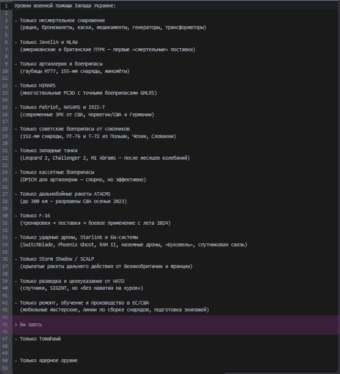Click the "Только Tomahawk" line
The width and height of the screenshot is (340, 374).
[x=40, y=339]
